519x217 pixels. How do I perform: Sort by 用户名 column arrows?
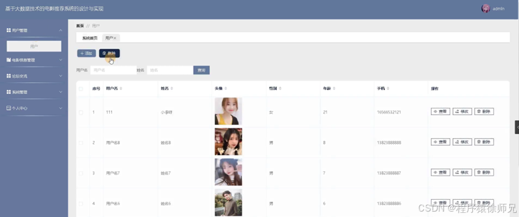click(121, 89)
